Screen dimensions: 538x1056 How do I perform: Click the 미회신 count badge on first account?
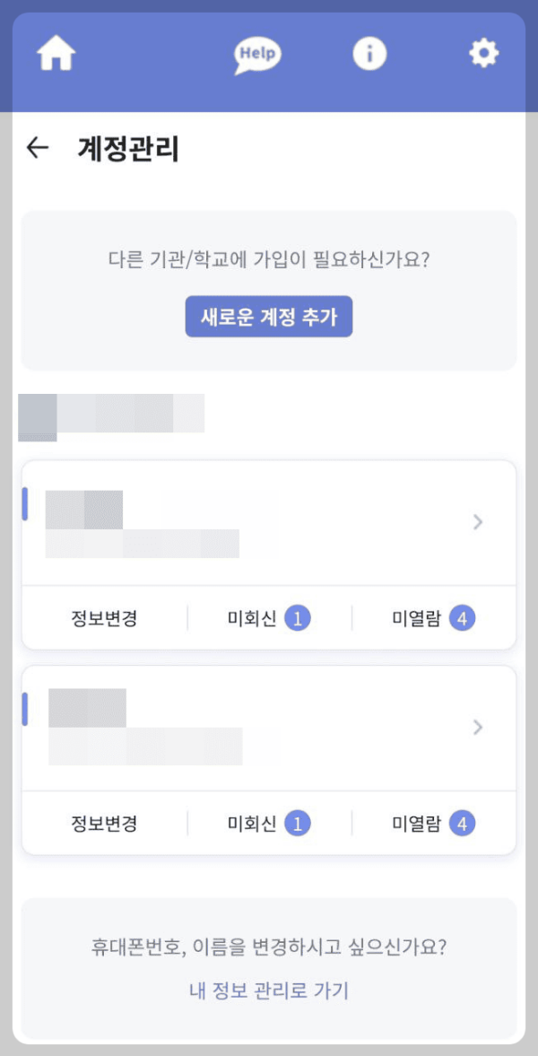296,617
